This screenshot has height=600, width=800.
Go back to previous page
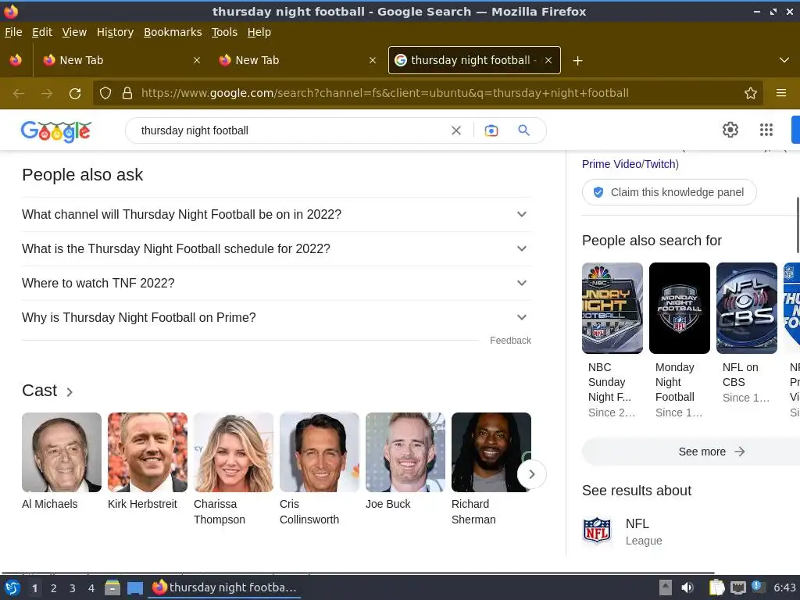19,94
